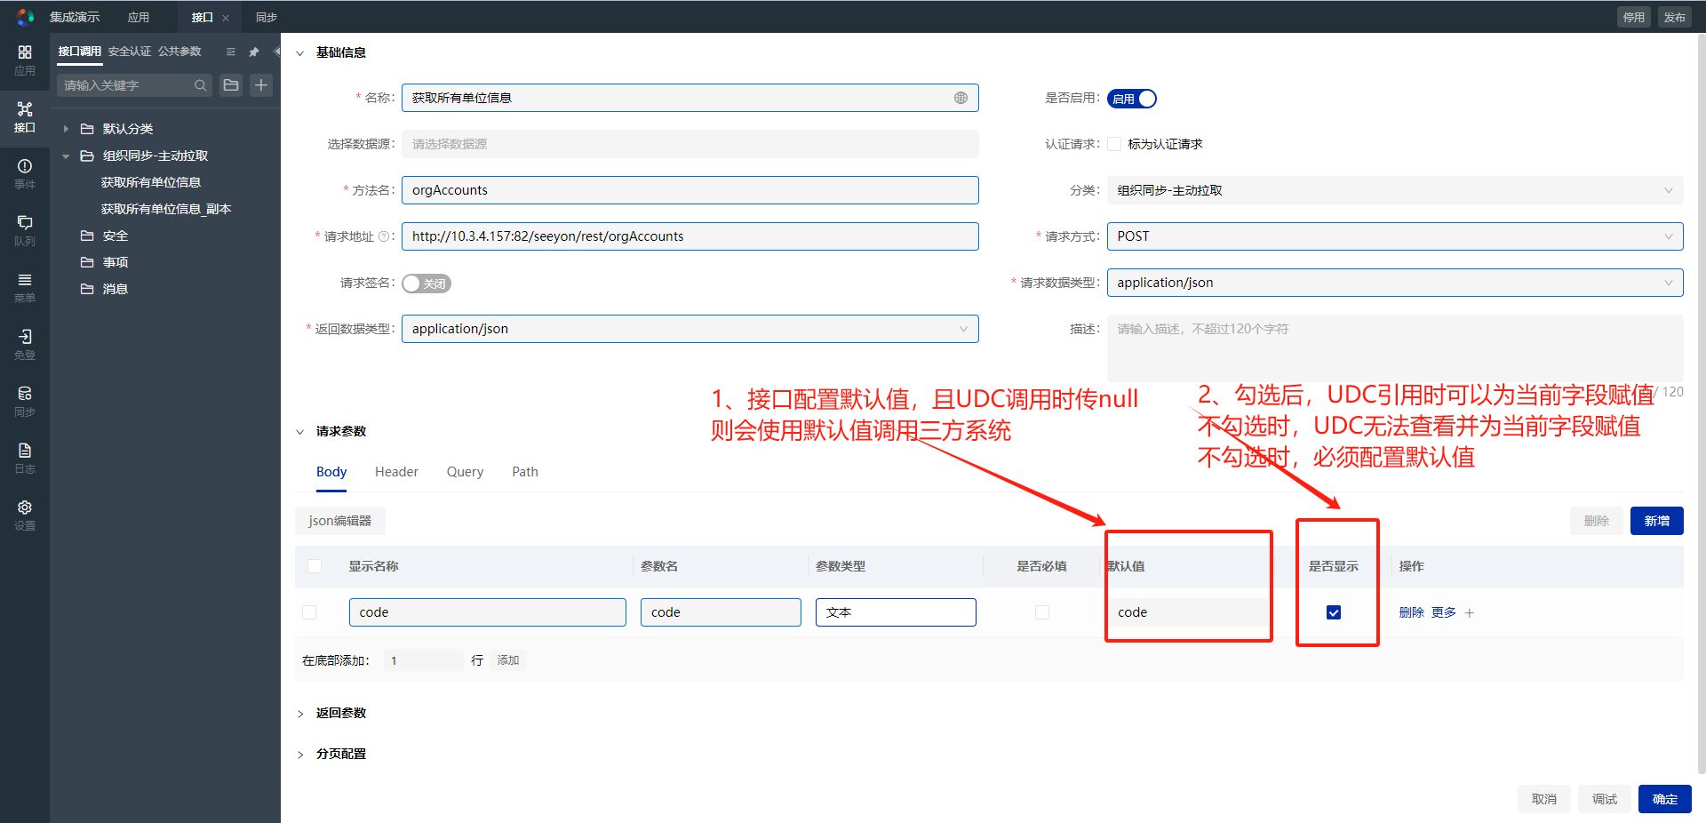Tick the select-all checkbox in table header

pyautogui.click(x=315, y=566)
